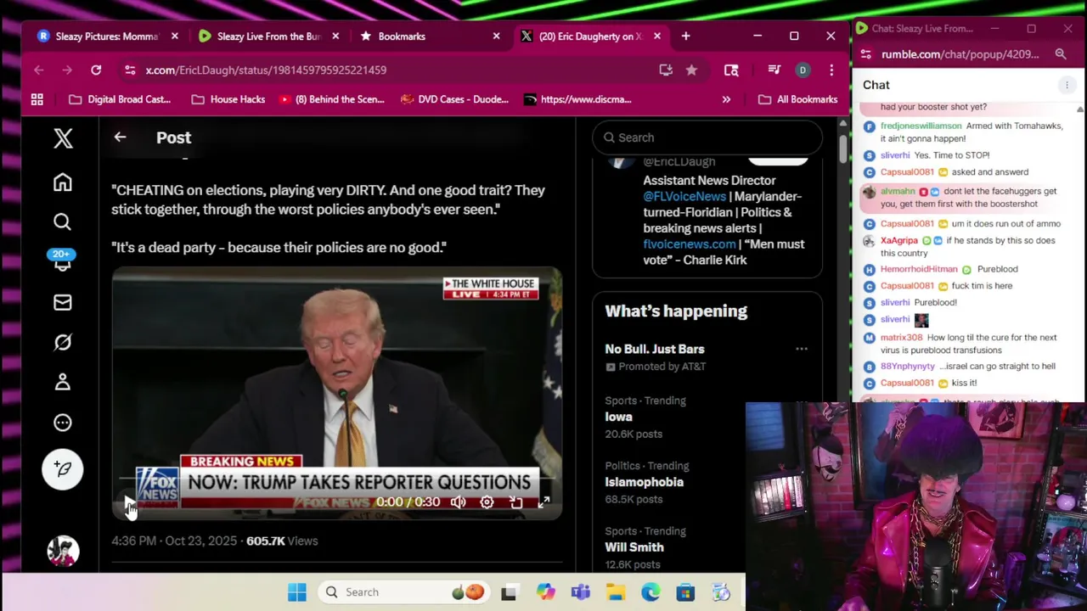Click the X search field
Viewport: 1087px width, 611px height.
(x=707, y=137)
